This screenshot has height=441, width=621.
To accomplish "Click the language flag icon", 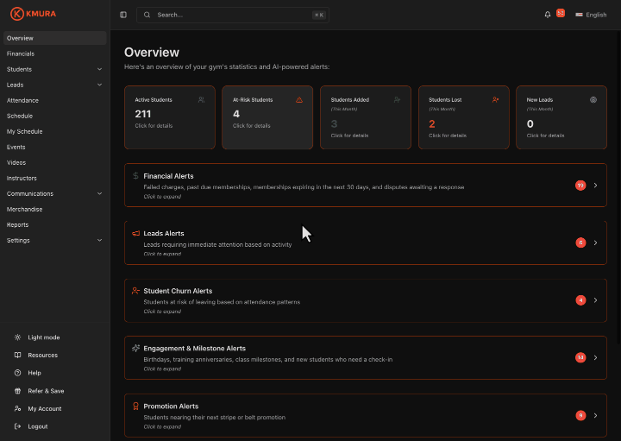I will 579,15.
